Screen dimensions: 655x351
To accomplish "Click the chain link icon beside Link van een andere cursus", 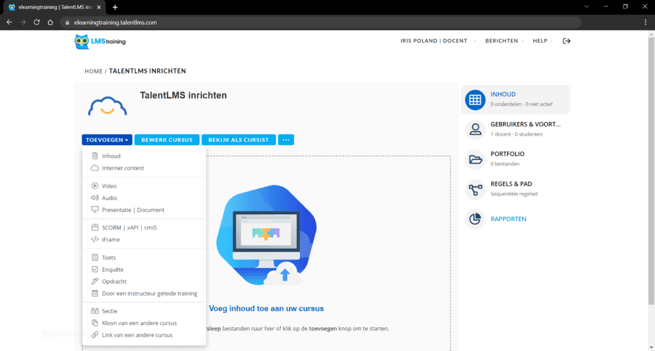I will pos(95,335).
